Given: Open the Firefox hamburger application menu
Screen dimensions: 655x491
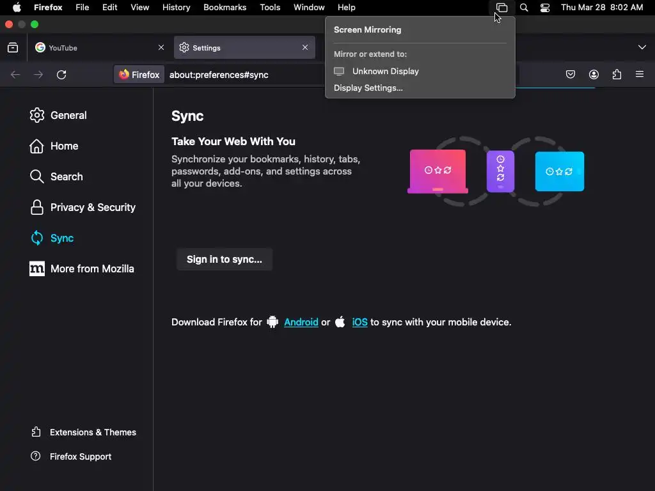Looking at the screenshot, I should [x=640, y=74].
